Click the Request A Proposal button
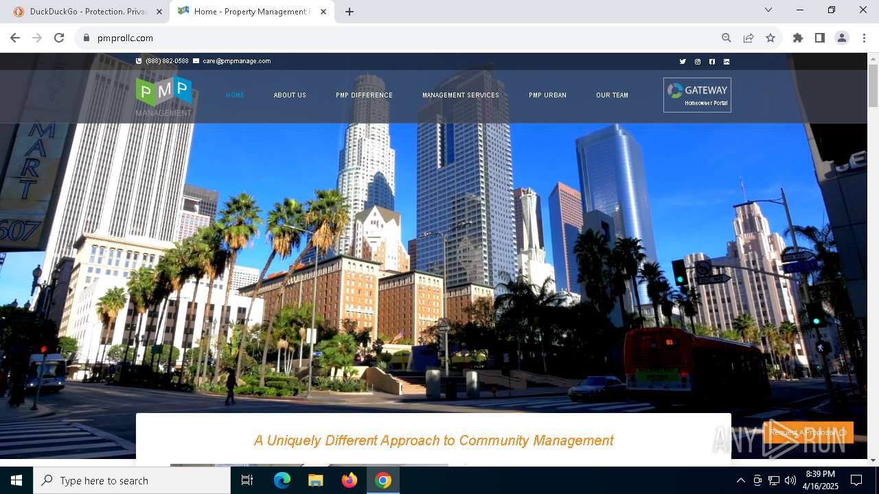 tap(808, 432)
